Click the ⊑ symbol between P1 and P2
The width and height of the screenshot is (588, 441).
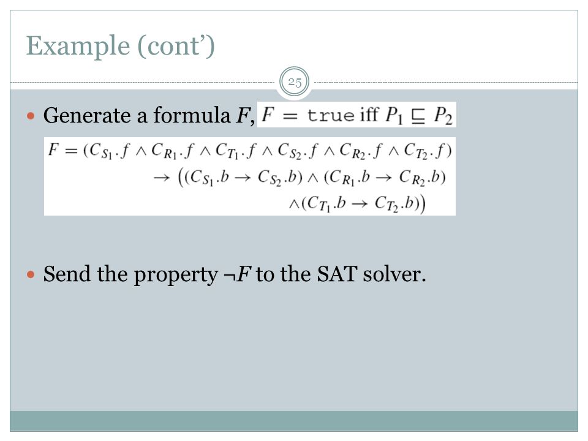pyautogui.click(x=418, y=116)
